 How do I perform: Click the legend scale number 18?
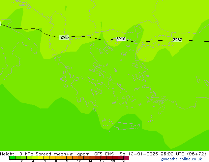tap(113, 161)
